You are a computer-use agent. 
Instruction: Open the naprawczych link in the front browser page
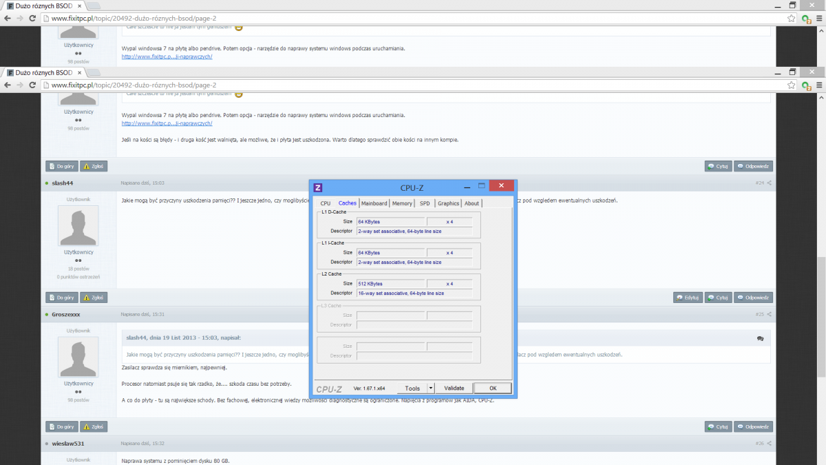167,123
